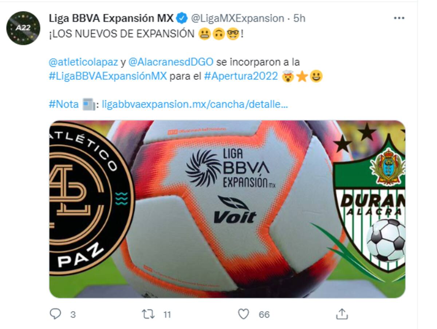Click the #Apertura2022 hashtag

click(241, 76)
